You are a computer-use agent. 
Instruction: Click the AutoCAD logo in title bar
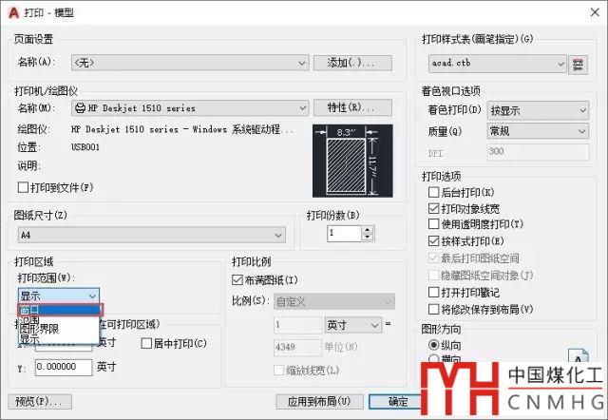14,12
